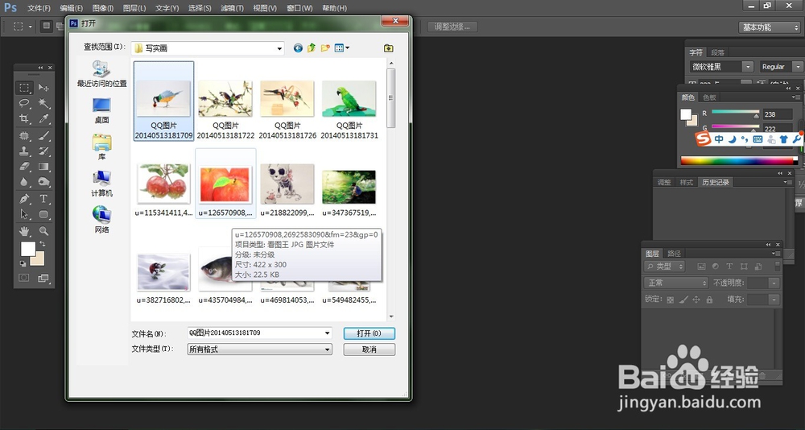Select the Path Selection tool
Image resolution: width=805 pixels, height=430 pixels.
(24, 214)
